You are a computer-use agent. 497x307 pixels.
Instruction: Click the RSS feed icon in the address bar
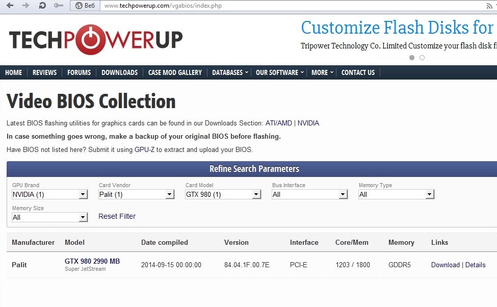click(x=489, y=6)
